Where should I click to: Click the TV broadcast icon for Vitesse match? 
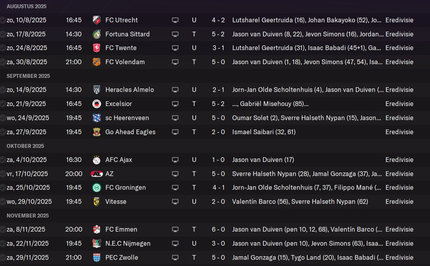[175, 201]
